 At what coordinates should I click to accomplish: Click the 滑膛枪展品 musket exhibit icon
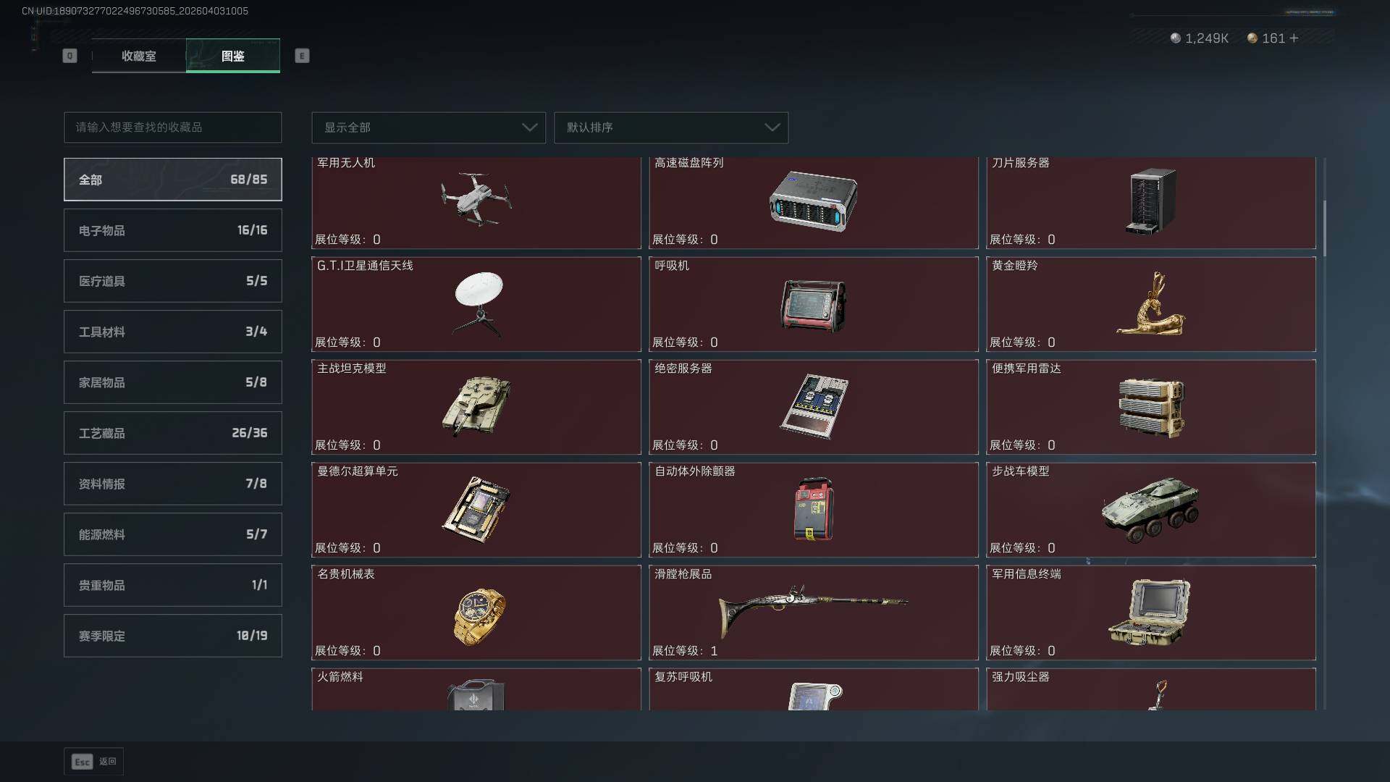812,611
